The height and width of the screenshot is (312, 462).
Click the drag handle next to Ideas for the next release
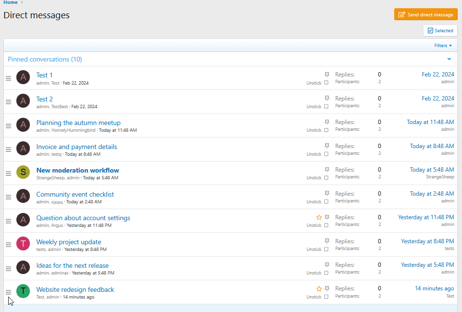[x=9, y=268]
